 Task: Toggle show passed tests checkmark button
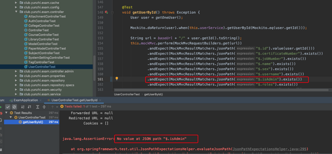8,107
